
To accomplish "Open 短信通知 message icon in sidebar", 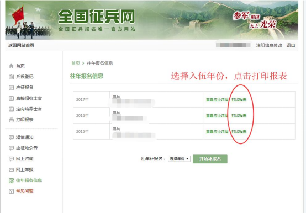I will click(x=11, y=137).
